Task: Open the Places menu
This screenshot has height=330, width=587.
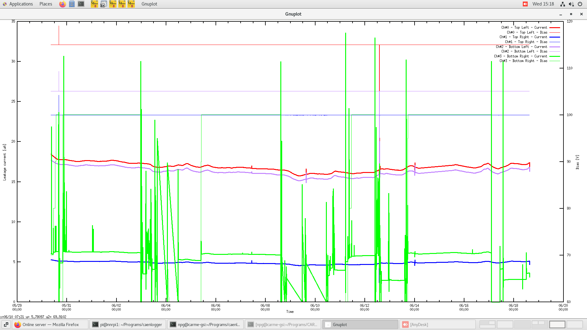Action: [46, 4]
